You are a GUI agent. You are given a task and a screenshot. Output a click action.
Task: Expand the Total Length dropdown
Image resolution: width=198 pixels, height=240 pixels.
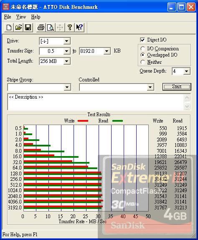pos(66,61)
